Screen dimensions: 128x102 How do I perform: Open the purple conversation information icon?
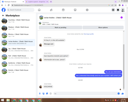coord(122,18)
